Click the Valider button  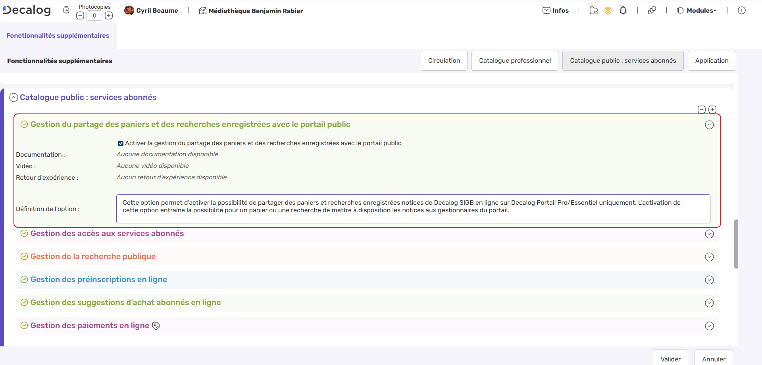tap(670, 359)
